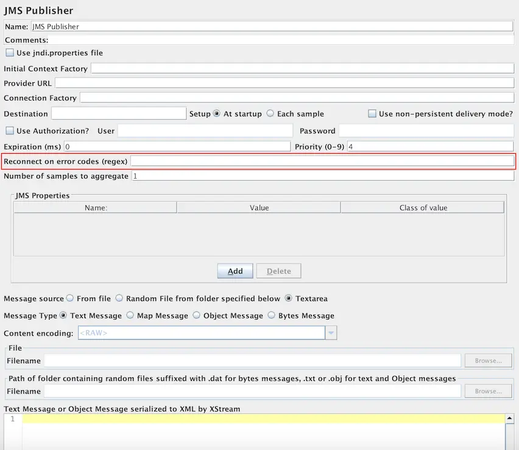
Task: Choose Random File from folder message source
Action: click(119, 298)
